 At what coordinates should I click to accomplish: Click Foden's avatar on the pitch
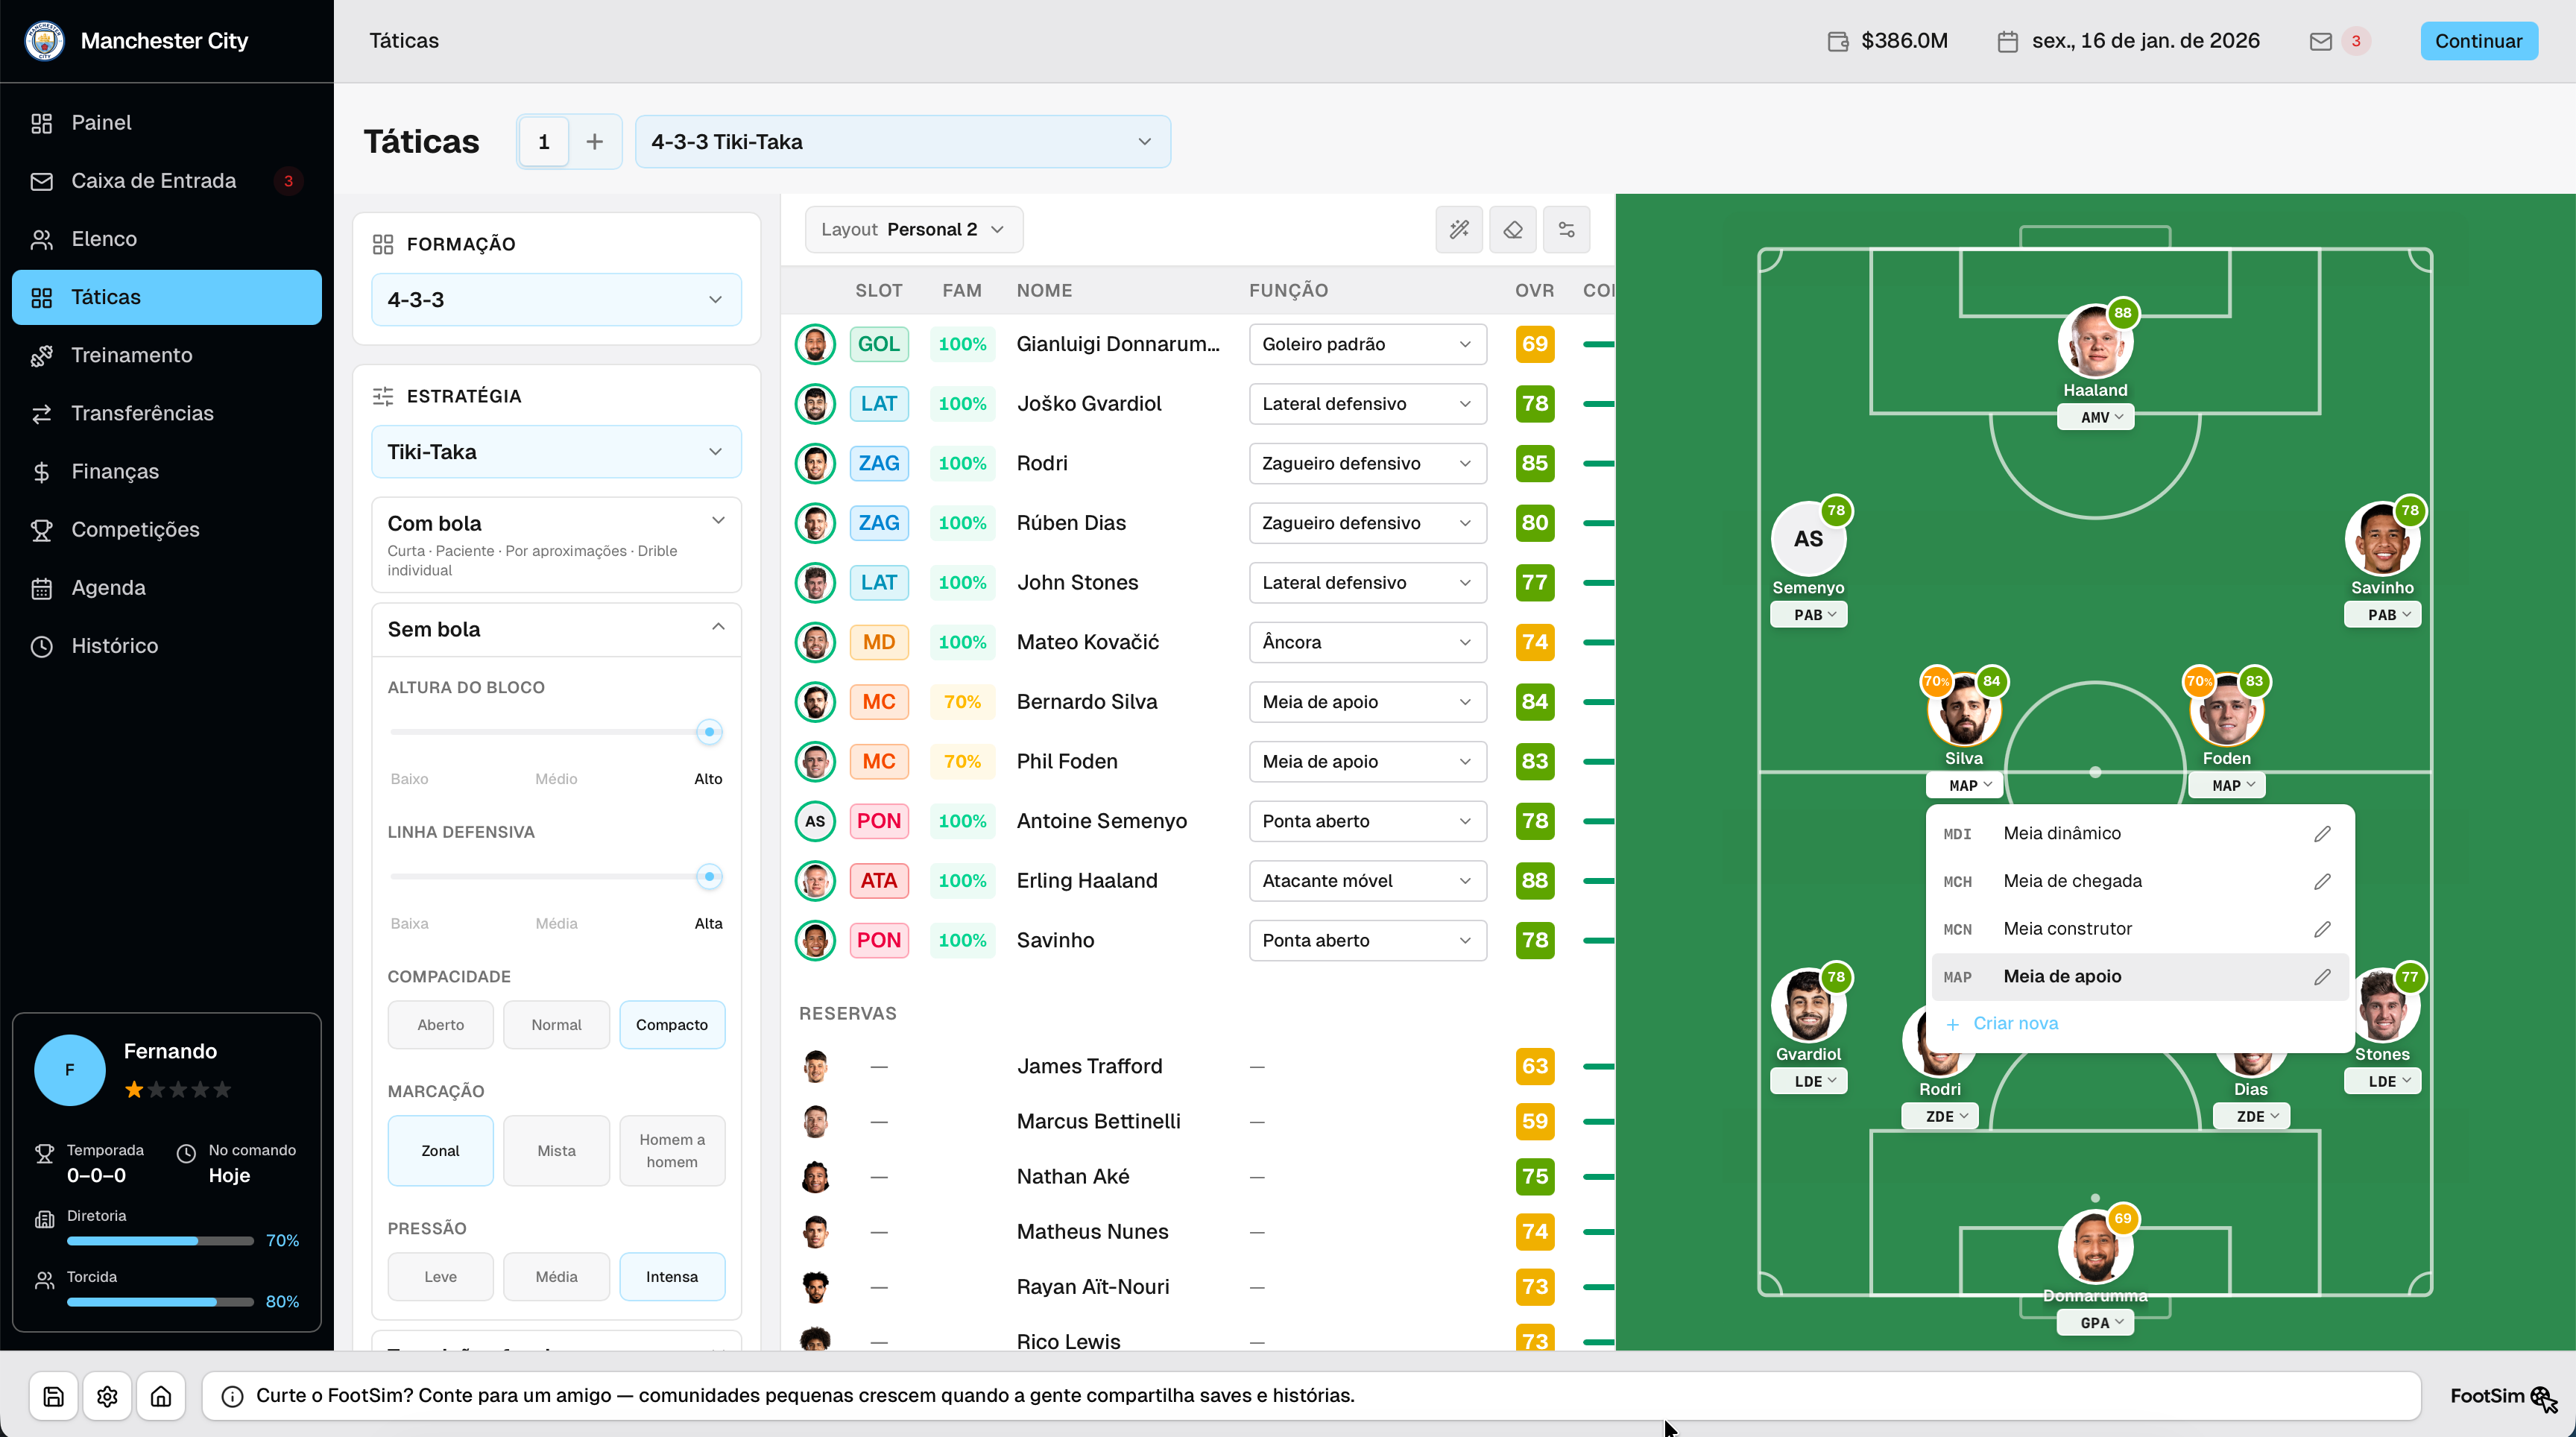[2227, 710]
